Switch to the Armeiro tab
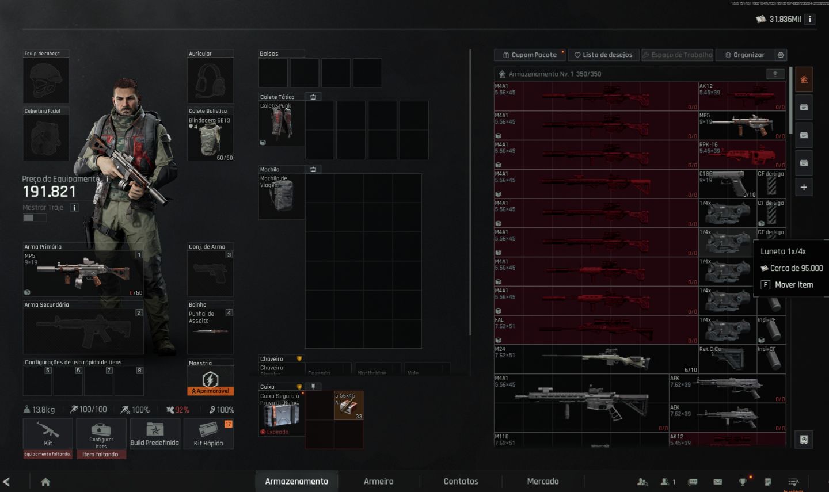 click(378, 481)
